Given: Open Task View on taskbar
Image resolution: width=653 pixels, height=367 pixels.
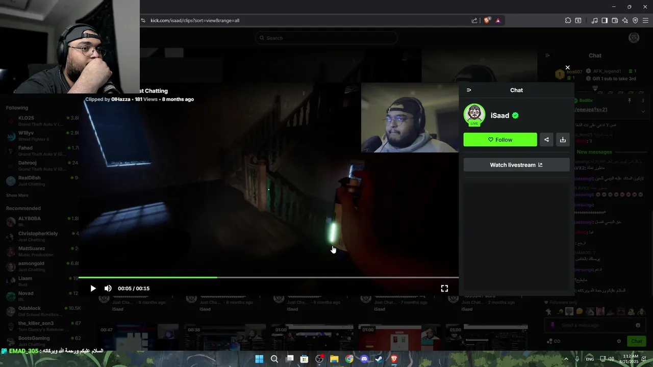Looking at the screenshot, I should (290, 359).
